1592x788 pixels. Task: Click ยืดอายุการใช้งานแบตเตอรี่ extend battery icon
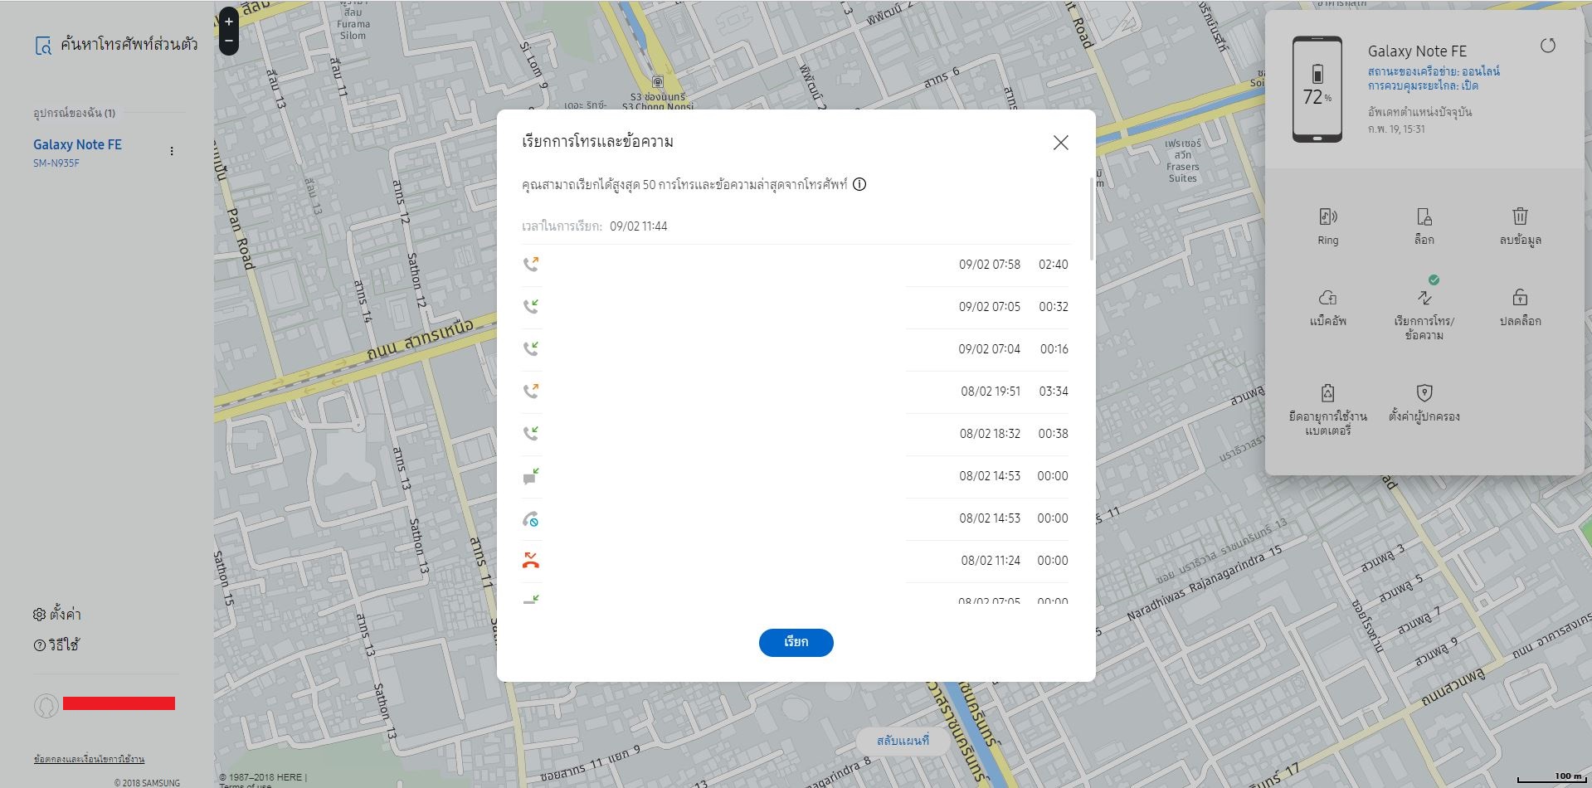pyautogui.click(x=1327, y=392)
